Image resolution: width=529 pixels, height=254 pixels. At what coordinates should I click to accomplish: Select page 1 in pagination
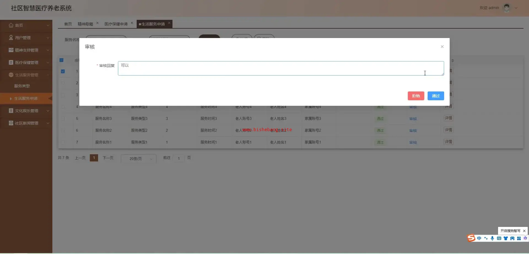[x=94, y=158]
